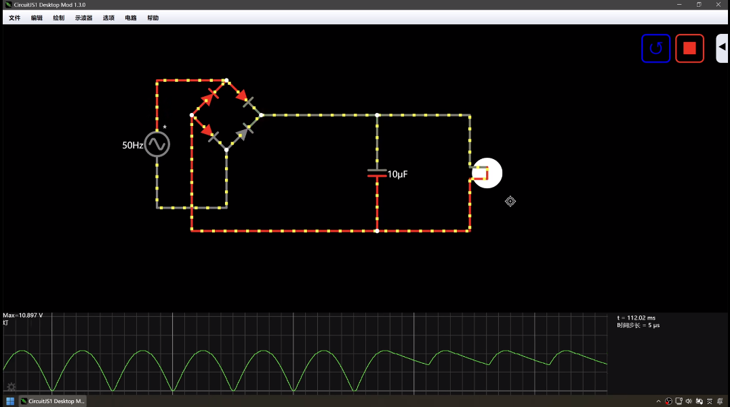Open OBS recording tray icon
This screenshot has width=730, height=407.
(668, 402)
